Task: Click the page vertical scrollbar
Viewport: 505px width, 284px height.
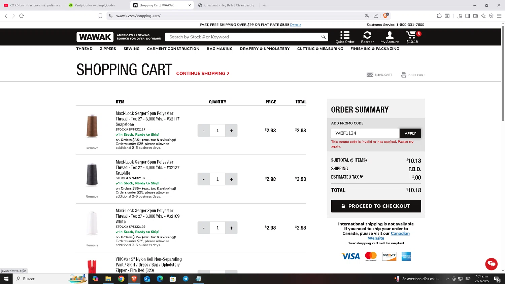Action: (x=503, y=73)
